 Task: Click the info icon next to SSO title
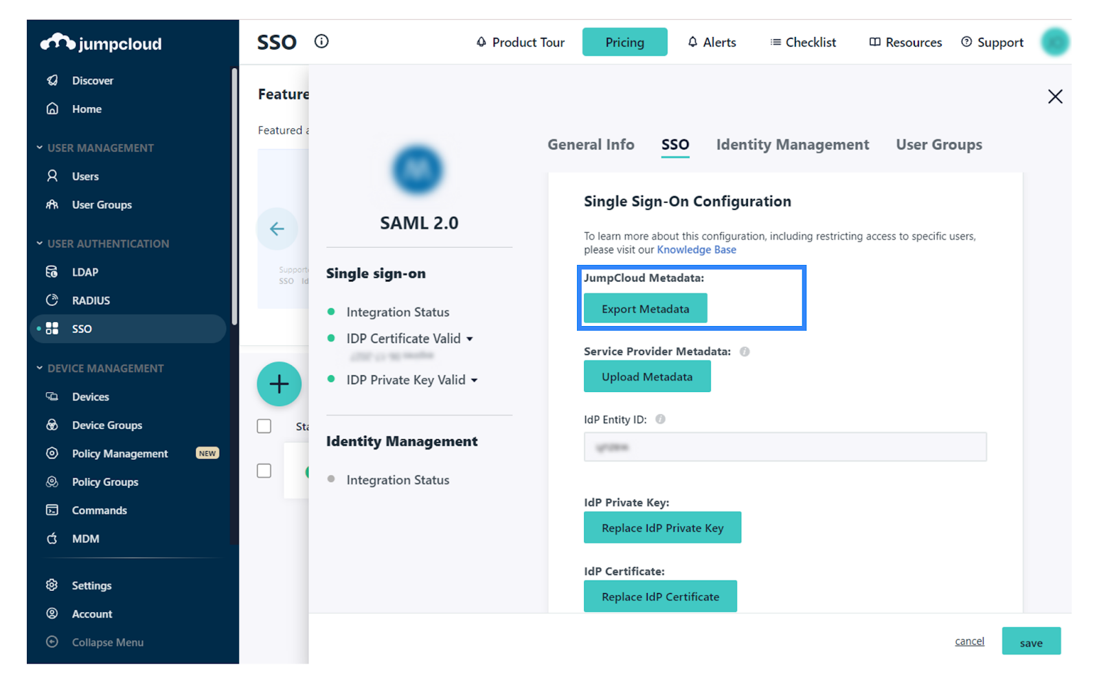321,41
